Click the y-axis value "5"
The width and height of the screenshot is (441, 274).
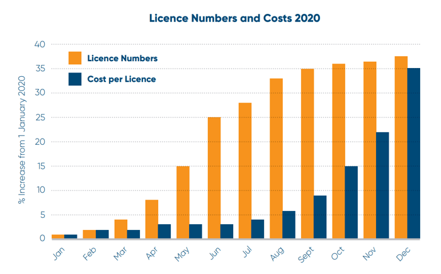tap(43, 215)
